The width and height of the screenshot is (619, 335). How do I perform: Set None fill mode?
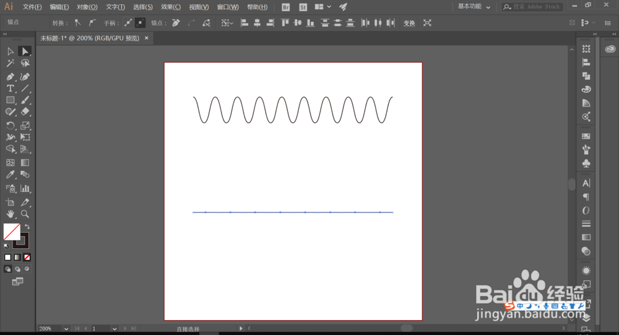click(27, 257)
